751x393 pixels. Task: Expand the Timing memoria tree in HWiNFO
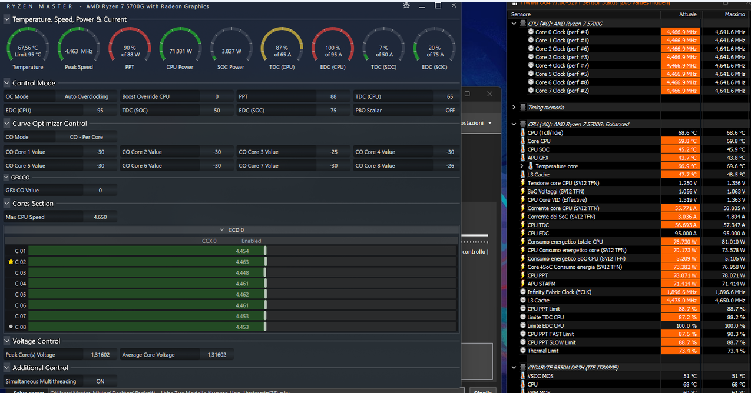pyautogui.click(x=514, y=108)
